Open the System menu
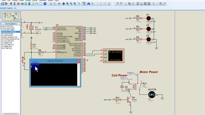Screen dimensions: 205x115 [x=50, y=1]
